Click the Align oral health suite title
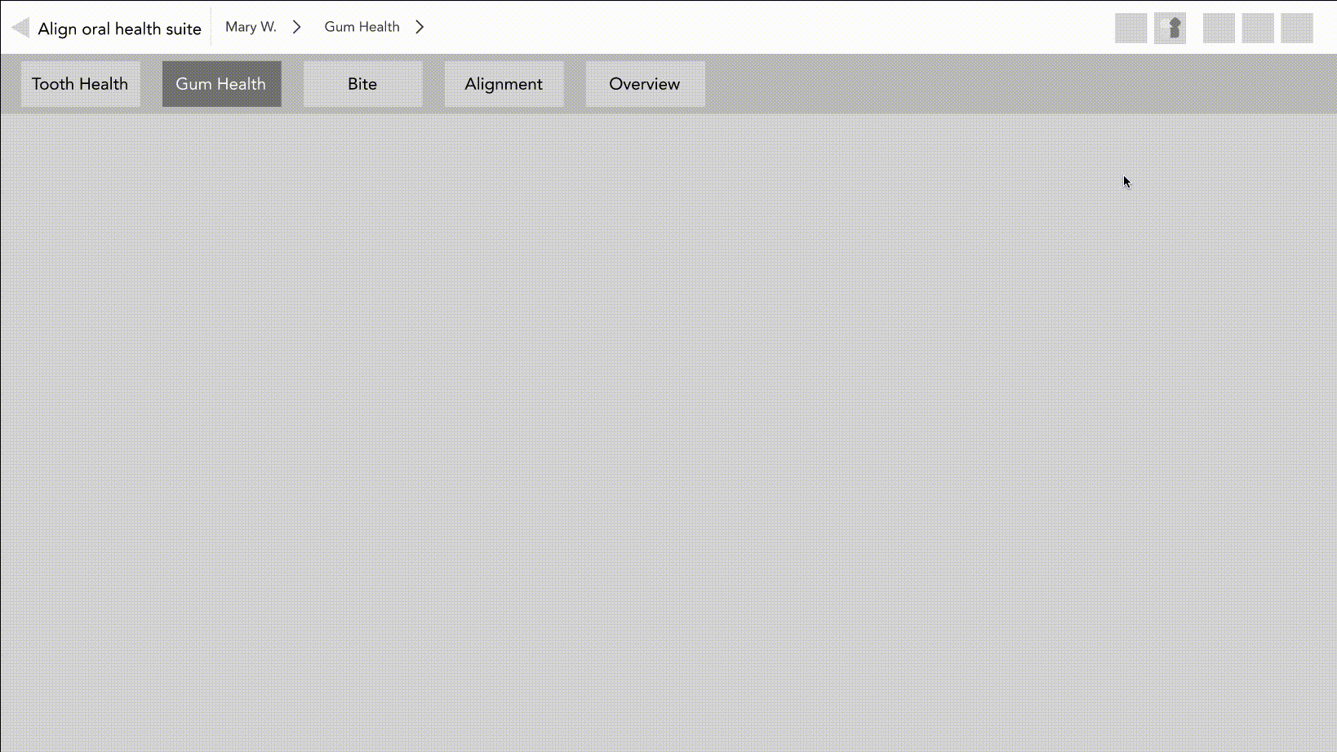 tap(119, 29)
